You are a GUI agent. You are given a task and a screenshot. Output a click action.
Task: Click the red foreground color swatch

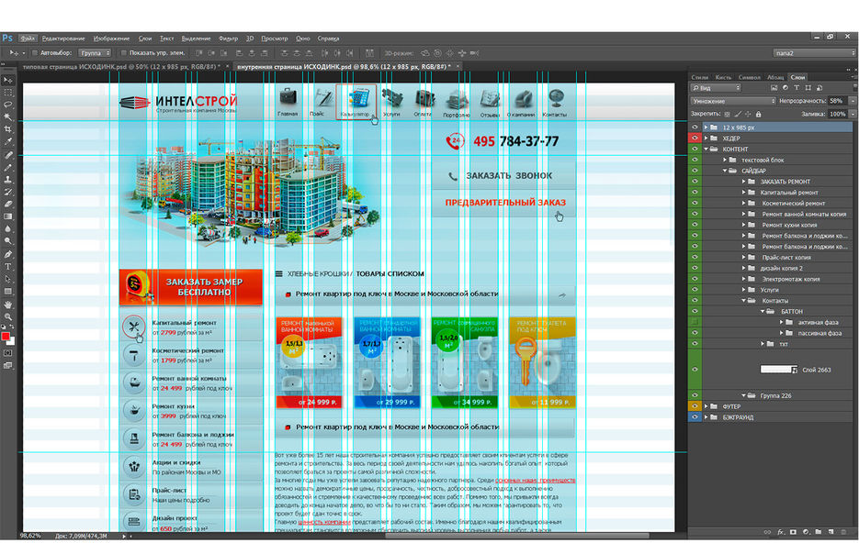point(6,336)
